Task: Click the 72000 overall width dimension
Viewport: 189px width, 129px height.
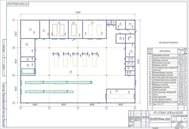Action: point(78,12)
